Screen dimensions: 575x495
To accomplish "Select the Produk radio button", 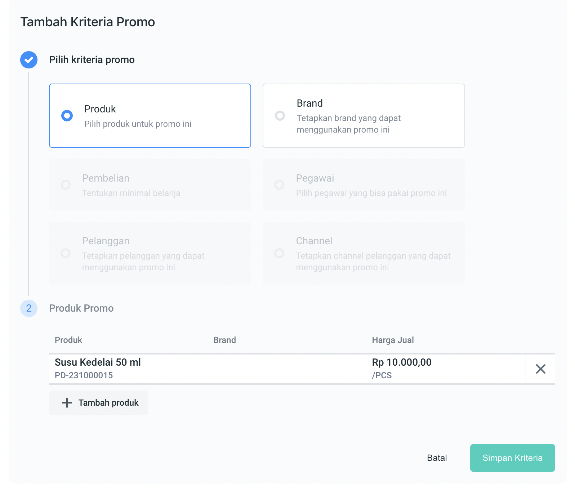I will [67, 116].
